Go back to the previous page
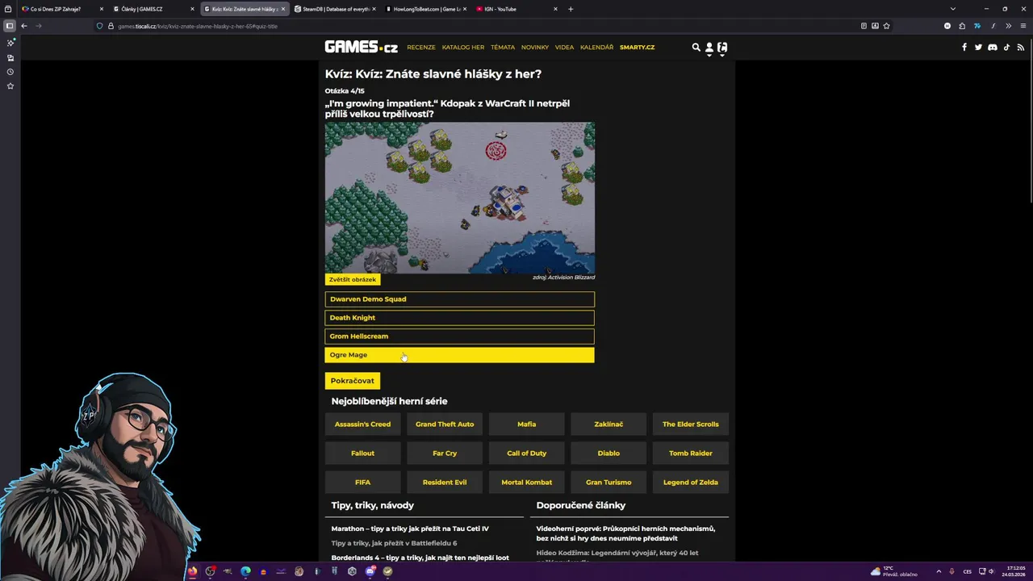1033x581 pixels. pos(24,26)
